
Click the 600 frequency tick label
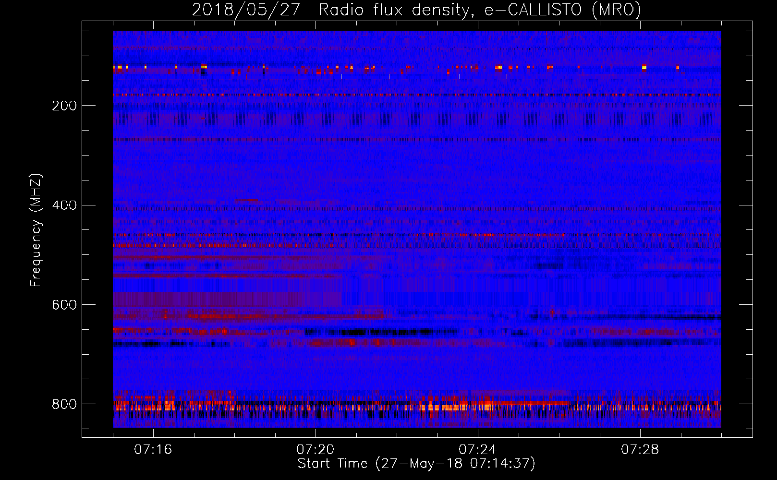[x=64, y=305]
